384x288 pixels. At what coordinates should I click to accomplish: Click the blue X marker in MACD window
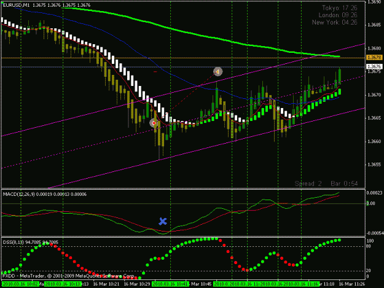pyautogui.click(x=163, y=222)
